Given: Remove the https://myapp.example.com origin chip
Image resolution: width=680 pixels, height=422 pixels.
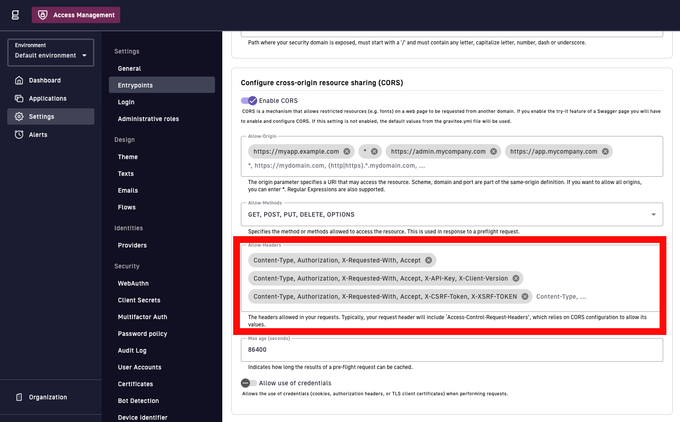Looking at the screenshot, I should tap(347, 151).
